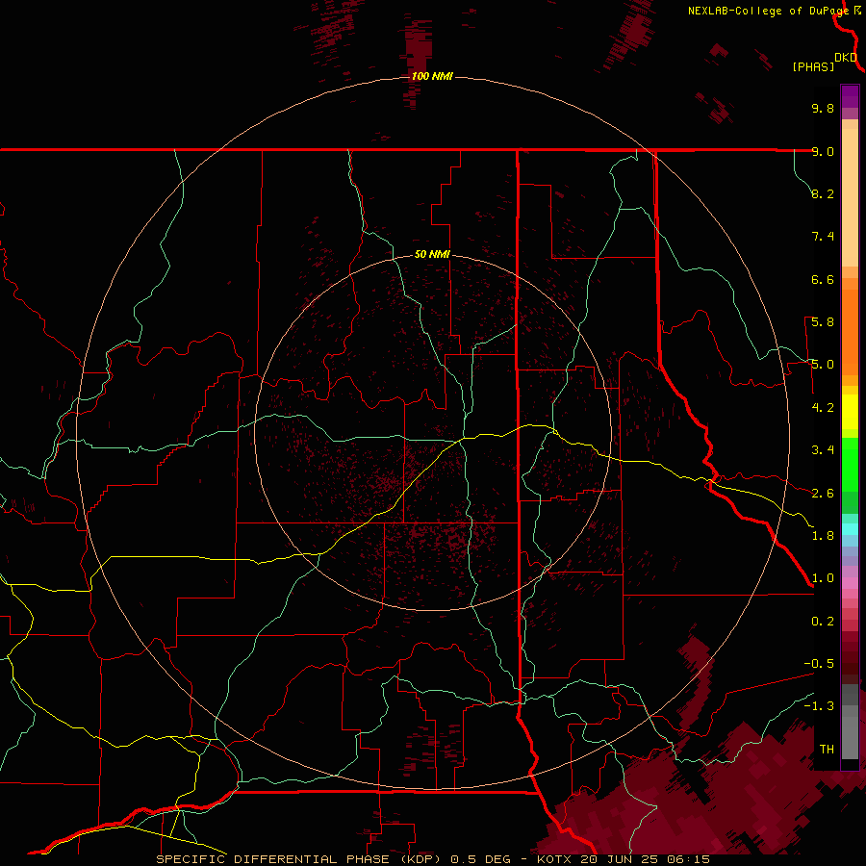866x866 pixels.
Task: Click the 4.2 value on the color scale
Action: pyautogui.click(x=823, y=408)
